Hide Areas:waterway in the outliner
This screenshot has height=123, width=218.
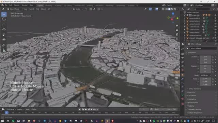[x=215, y=35]
